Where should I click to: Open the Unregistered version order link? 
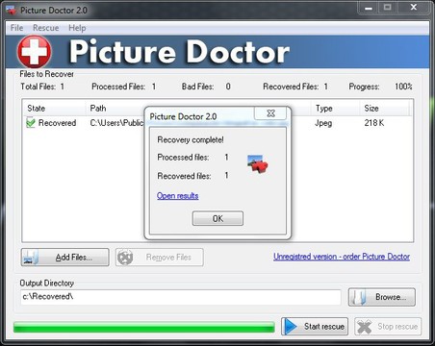342,257
